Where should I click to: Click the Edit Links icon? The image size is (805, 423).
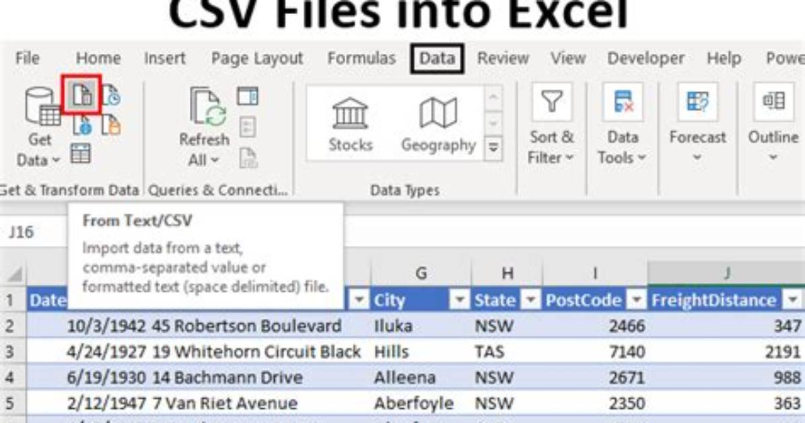pyautogui.click(x=248, y=158)
